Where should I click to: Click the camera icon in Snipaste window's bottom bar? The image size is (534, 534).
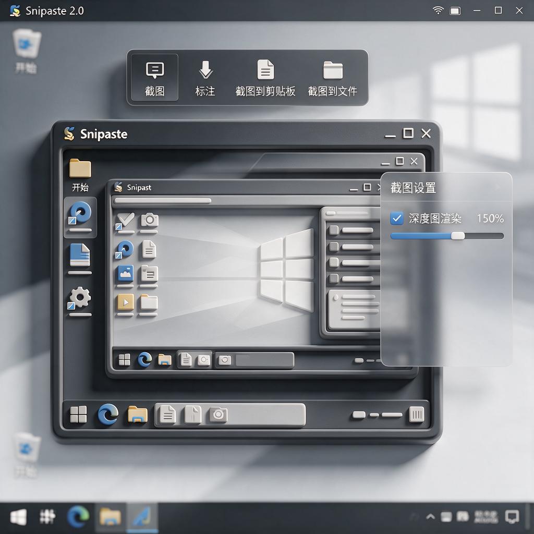pos(219,415)
